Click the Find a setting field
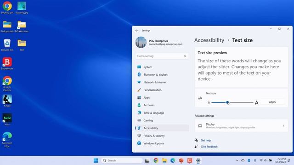Image resolution: width=294 pixels, height=165 pixels. tap(162, 56)
